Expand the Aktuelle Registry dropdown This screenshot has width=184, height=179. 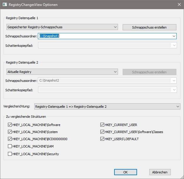click(62, 72)
